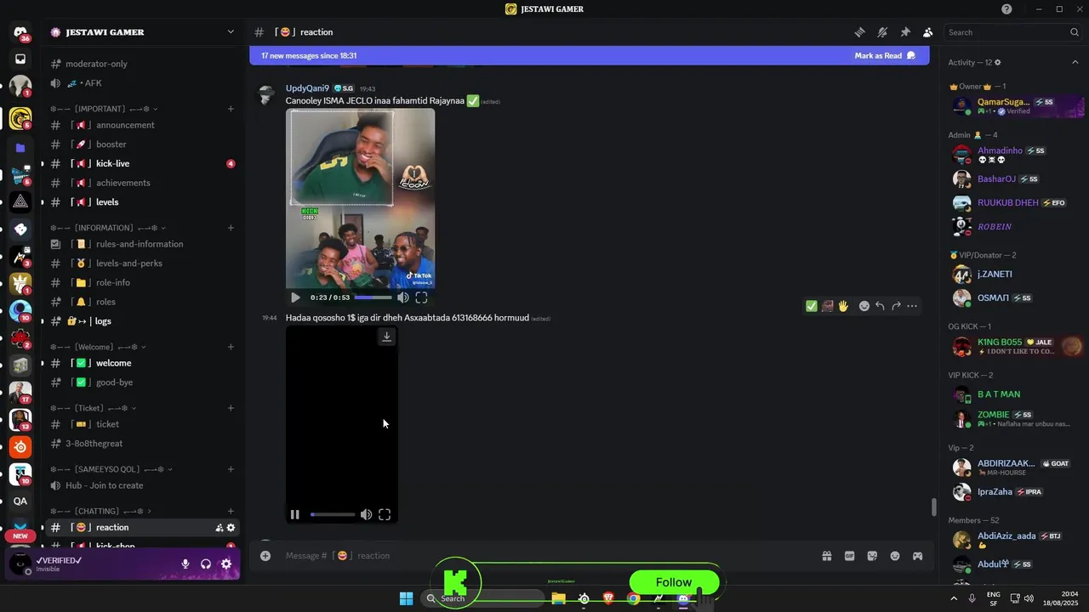Click Mark as Read button

(885, 56)
